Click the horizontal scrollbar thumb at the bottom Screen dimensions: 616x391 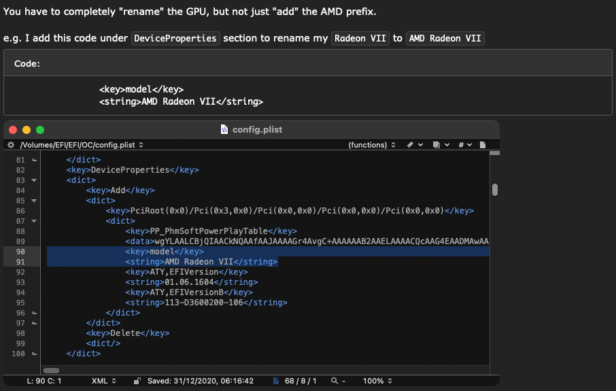click(51, 371)
